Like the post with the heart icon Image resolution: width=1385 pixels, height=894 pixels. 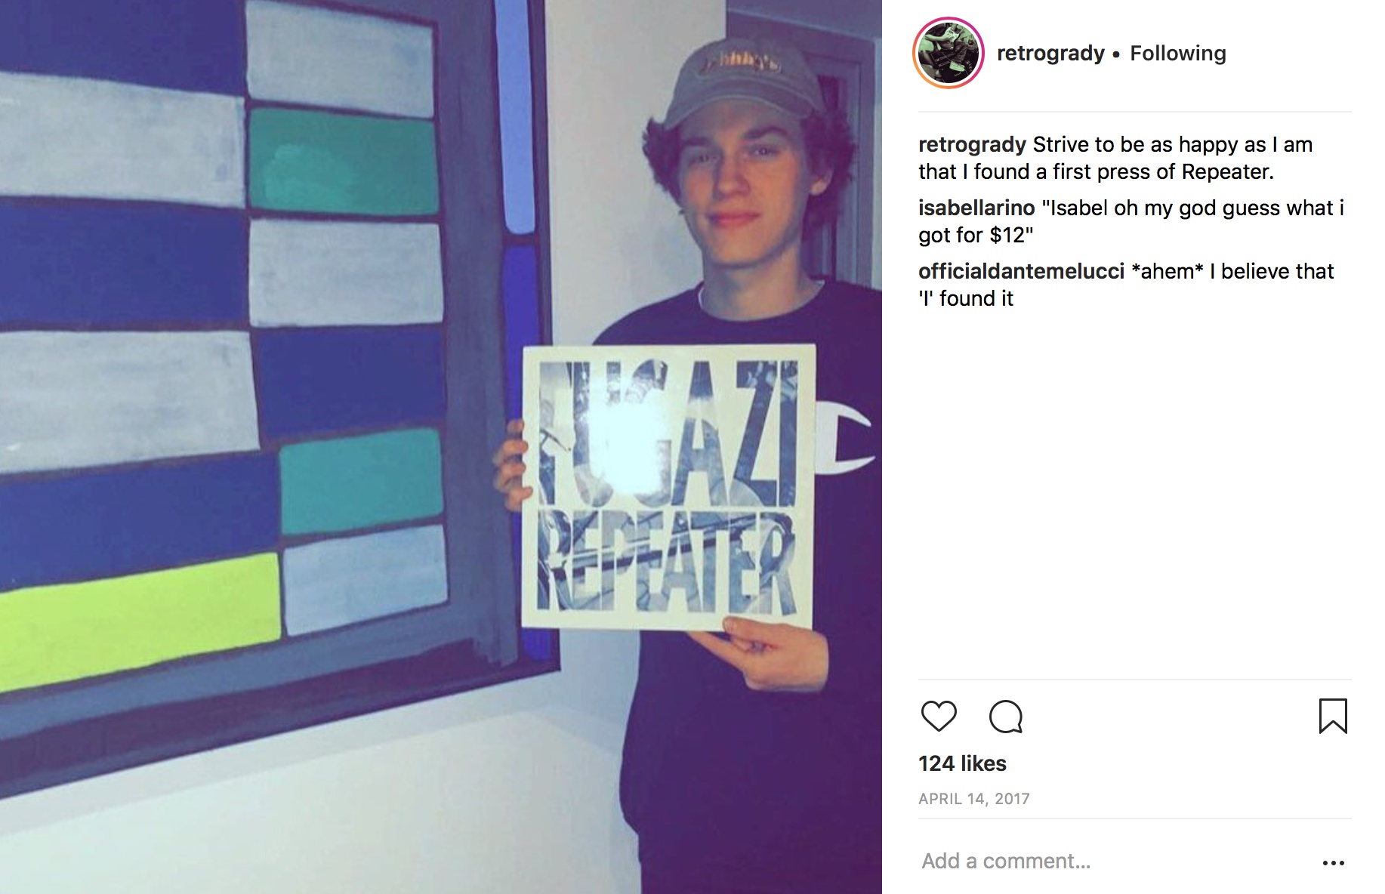pyautogui.click(x=939, y=716)
